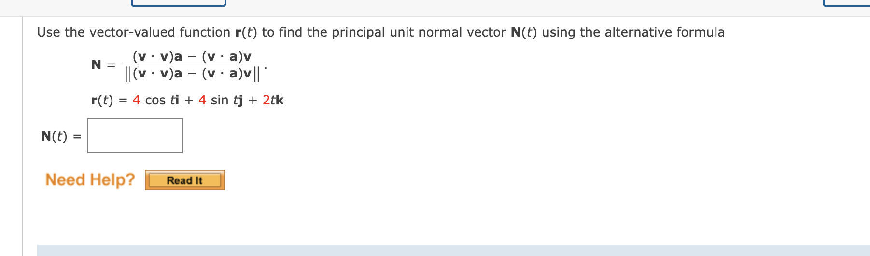The image size is (870, 256).
Task: Click the bold k at the equation's end
Action: (x=280, y=100)
